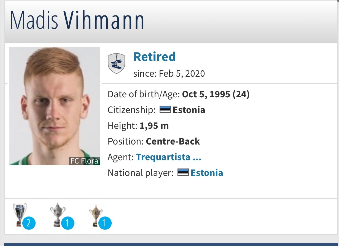
Task: Click the Madis Vihmann name heading
Action: click(x=77, y=20)
